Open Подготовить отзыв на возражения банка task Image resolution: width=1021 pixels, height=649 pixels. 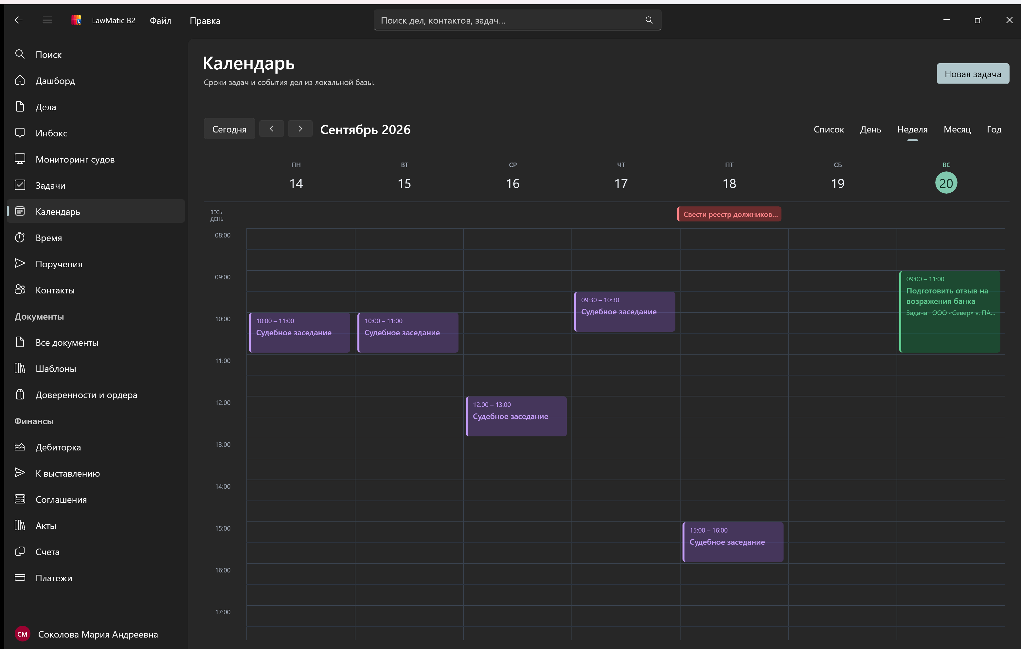tap(949, 311)
